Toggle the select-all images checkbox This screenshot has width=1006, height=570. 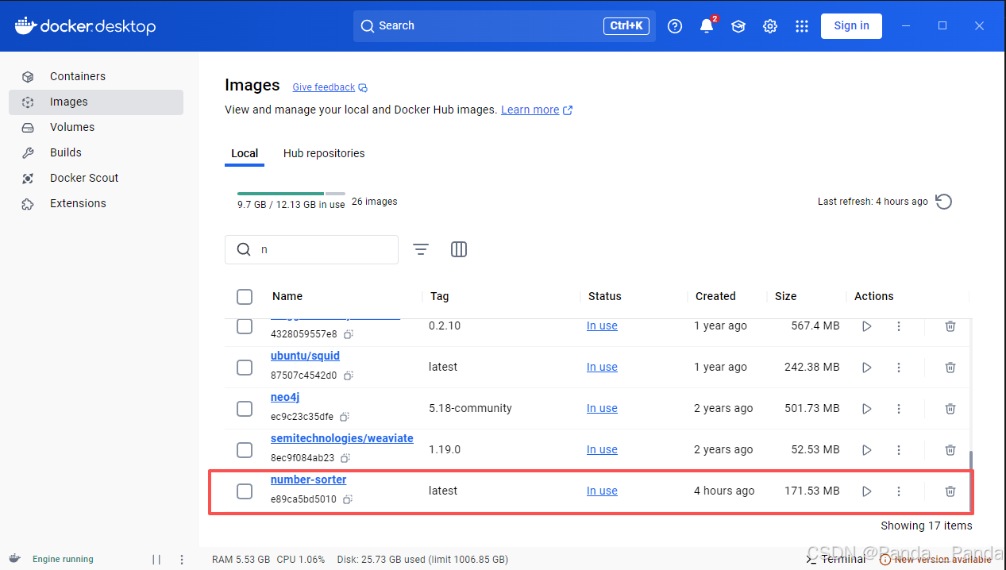[245, 297]
